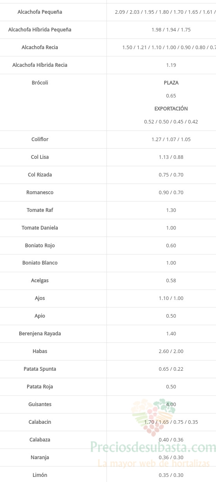Select the Romanesco product name

click(x=40, y=193)
